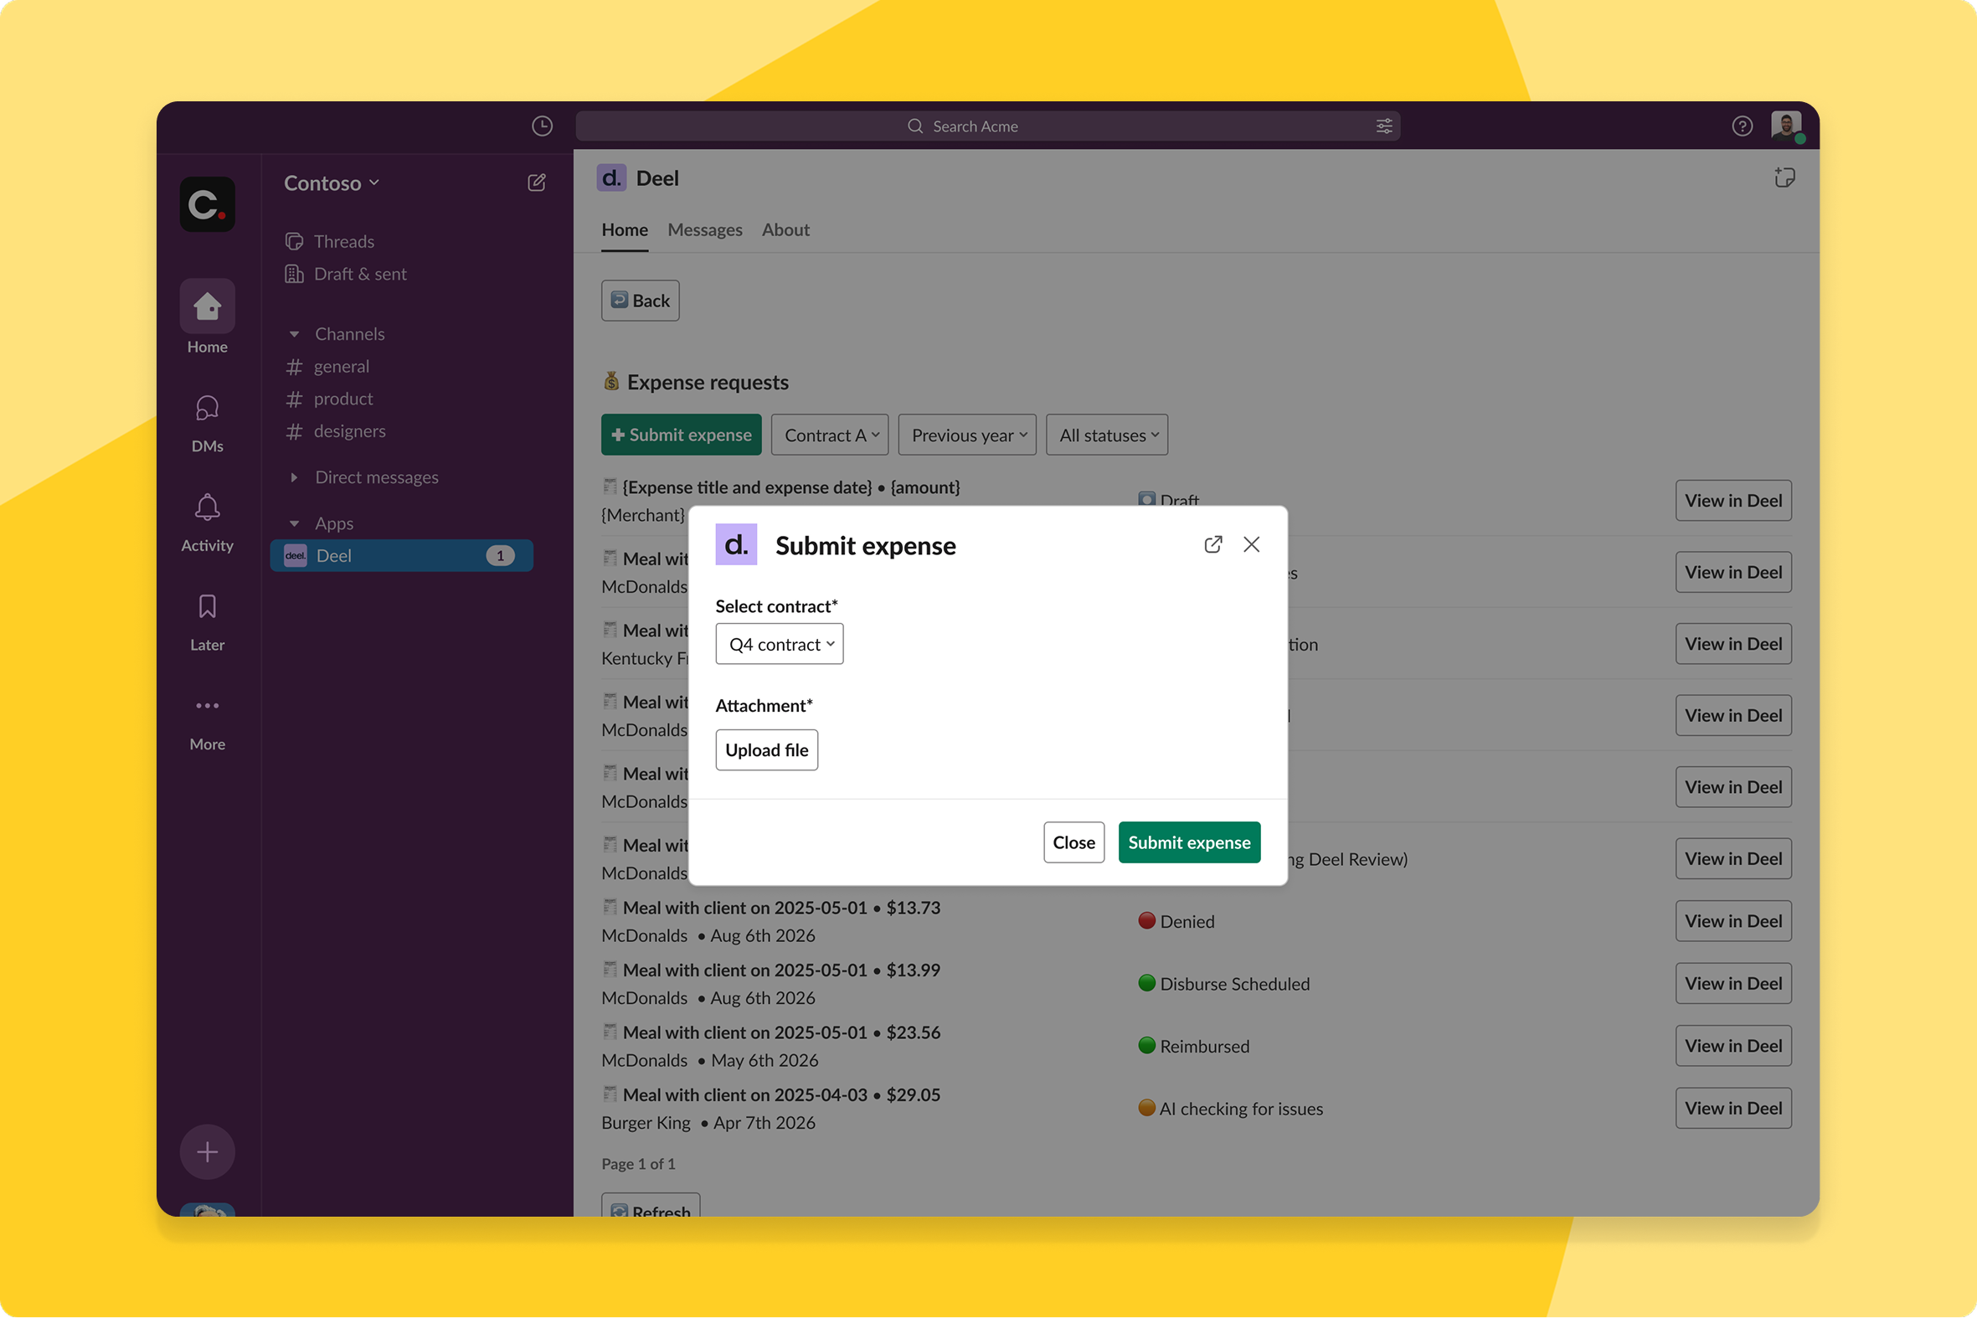Open Draft & sent in sidebar
Image resolution: width=1977 pixels, height=1318 pixels.
pyautogui.click(x=346, y=273)
